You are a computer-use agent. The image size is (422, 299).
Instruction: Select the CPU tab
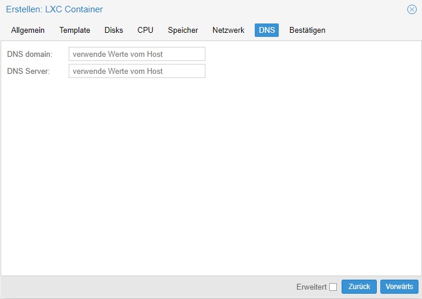tap(146, 30)
